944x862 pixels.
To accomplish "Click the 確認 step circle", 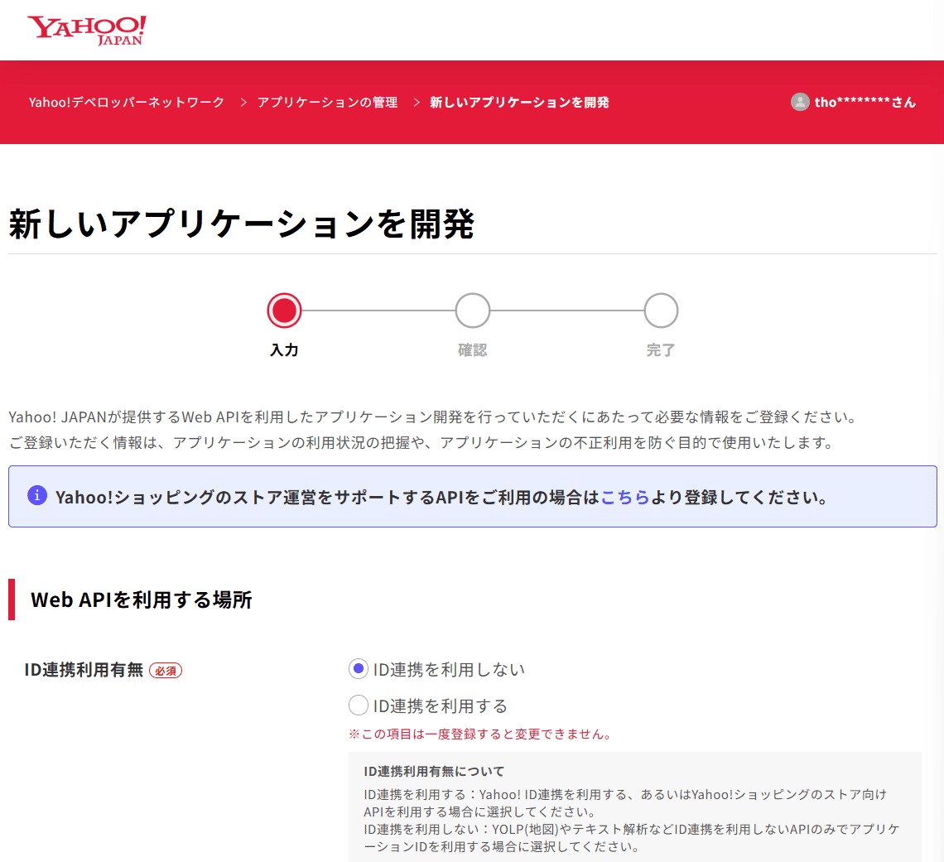I will pos(472,311).
